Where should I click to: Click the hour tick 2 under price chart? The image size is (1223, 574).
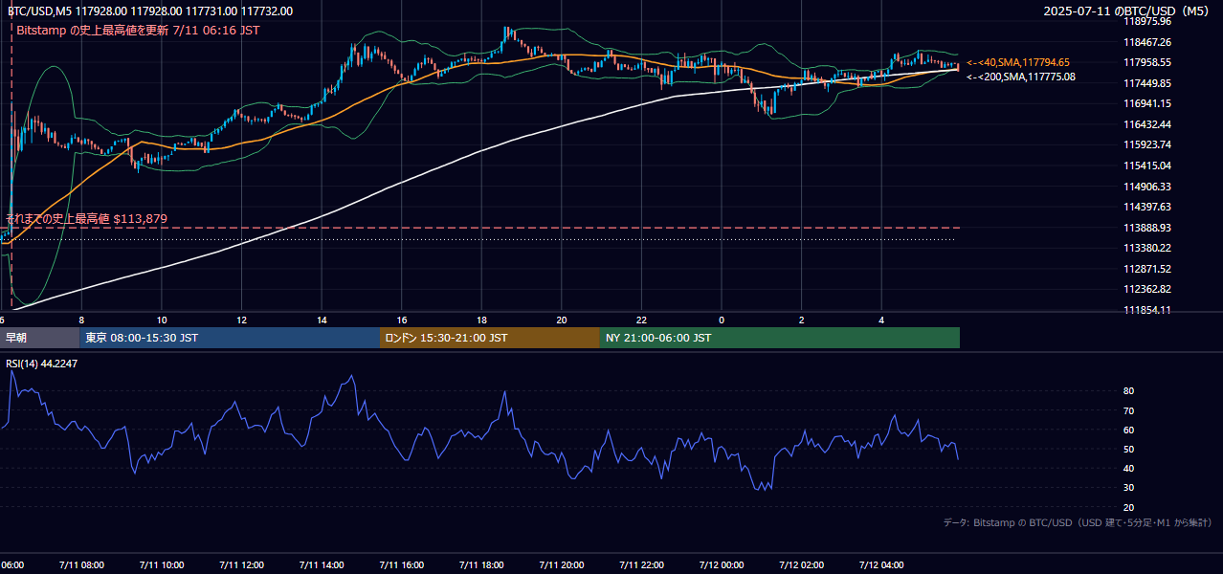pyautogui.click(x=801, y=320)
